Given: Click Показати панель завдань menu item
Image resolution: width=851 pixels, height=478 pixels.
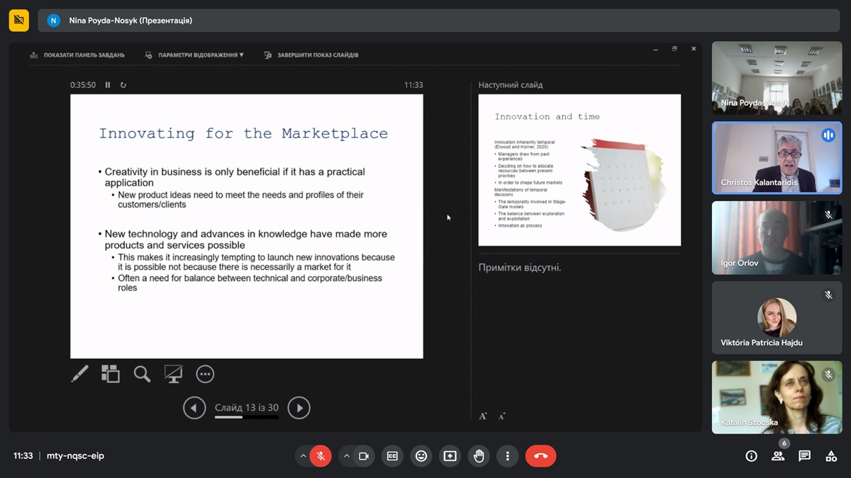Looking at the screenshot, I should (x=77, y=55).
